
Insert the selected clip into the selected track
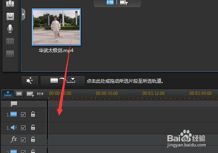[63, 80]
